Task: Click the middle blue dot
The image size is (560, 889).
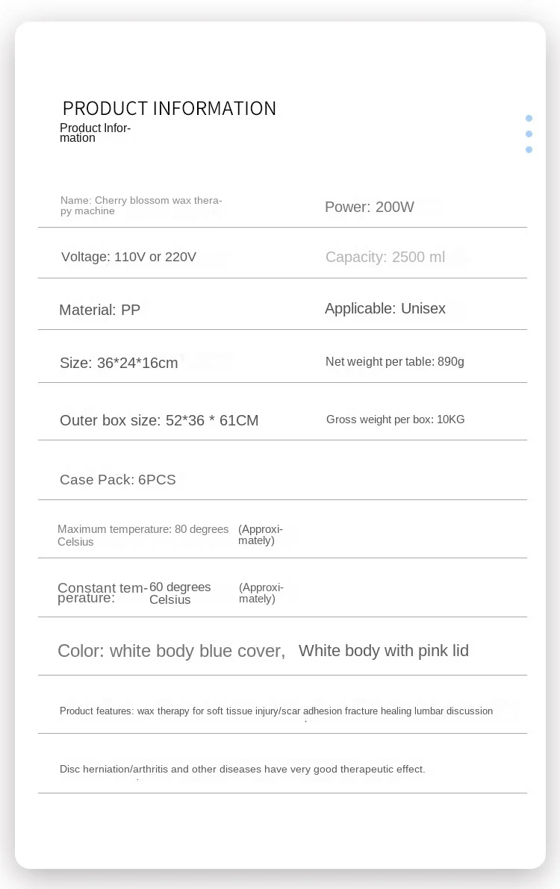Action: 529,134
